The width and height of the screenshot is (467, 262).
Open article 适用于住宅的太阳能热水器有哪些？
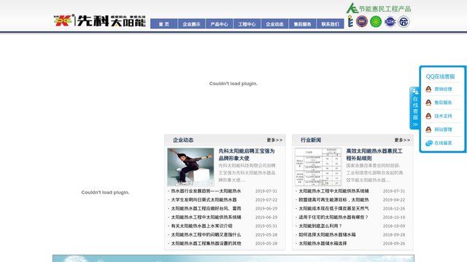[x=333, y=217]
